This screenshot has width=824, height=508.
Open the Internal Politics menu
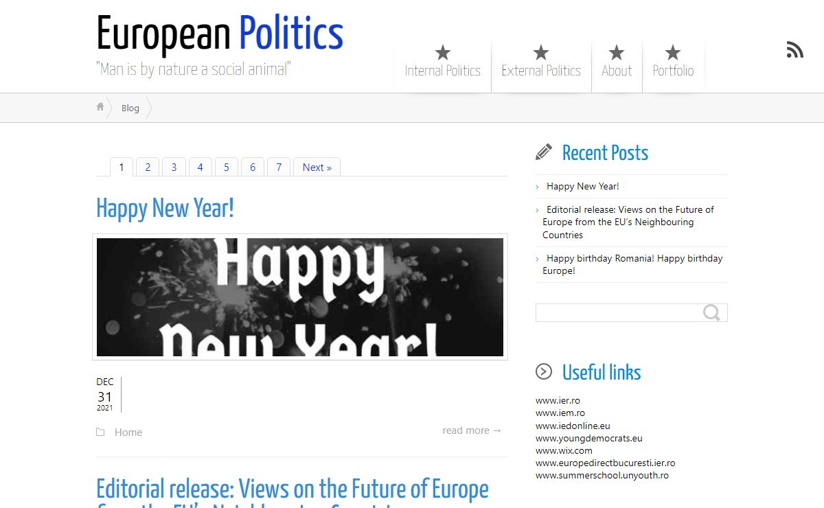tap(443, 71)
